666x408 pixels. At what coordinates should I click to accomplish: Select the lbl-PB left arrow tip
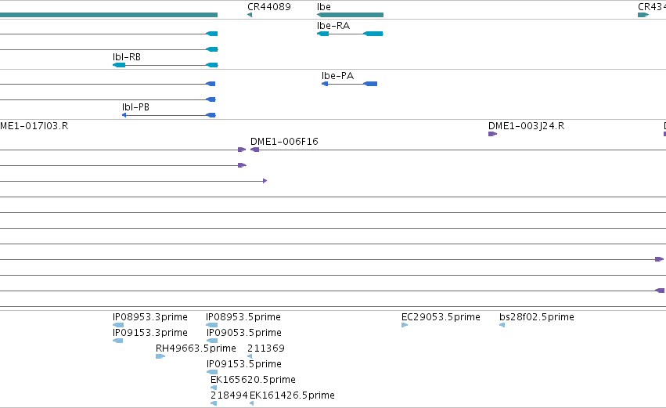tap(124, 115)
